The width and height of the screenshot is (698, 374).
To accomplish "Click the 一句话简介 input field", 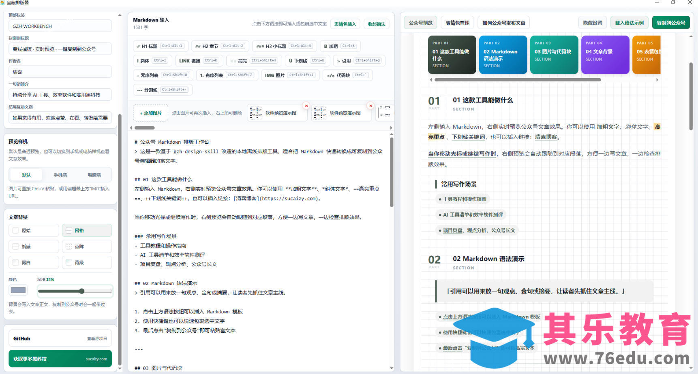I will [60, 95].
